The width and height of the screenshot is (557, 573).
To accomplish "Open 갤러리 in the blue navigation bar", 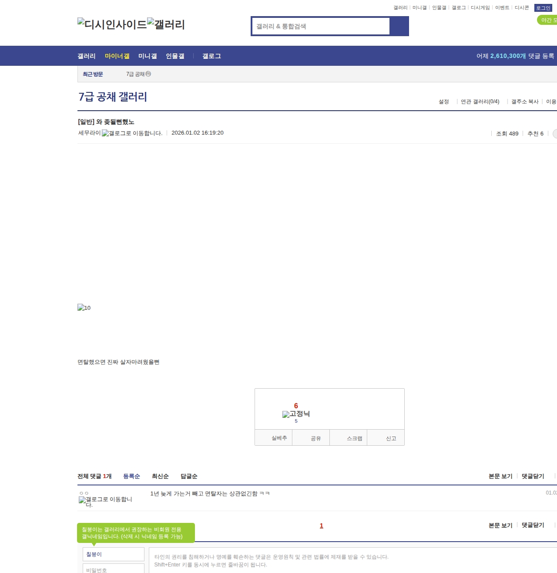I will click(x=87, y=56).
